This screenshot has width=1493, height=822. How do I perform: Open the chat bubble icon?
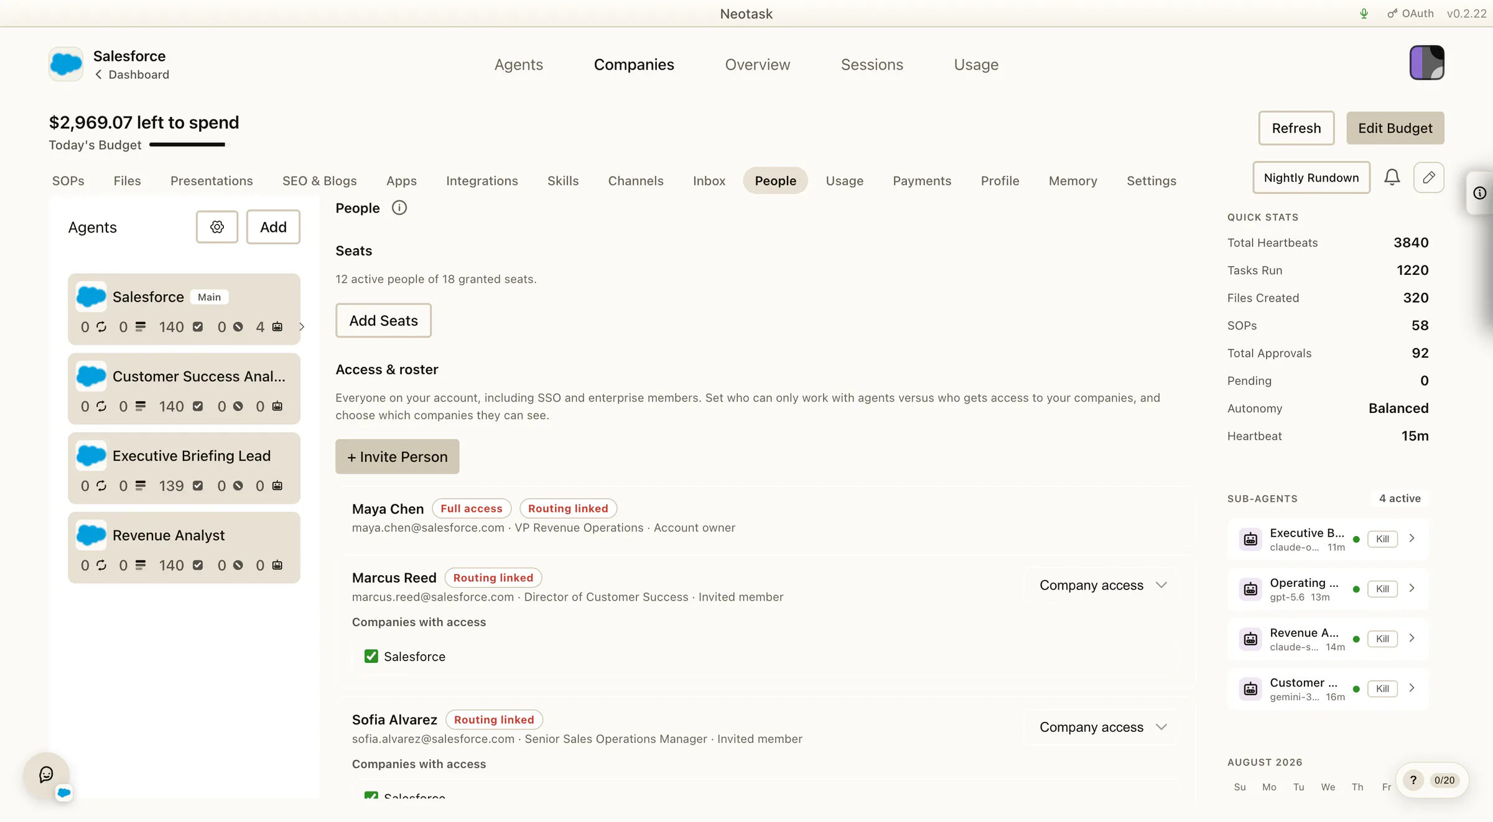click(46, 775)
